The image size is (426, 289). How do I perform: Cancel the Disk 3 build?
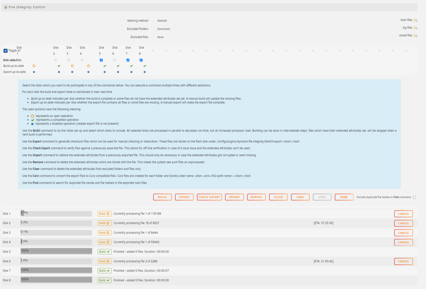click(403, 233)
